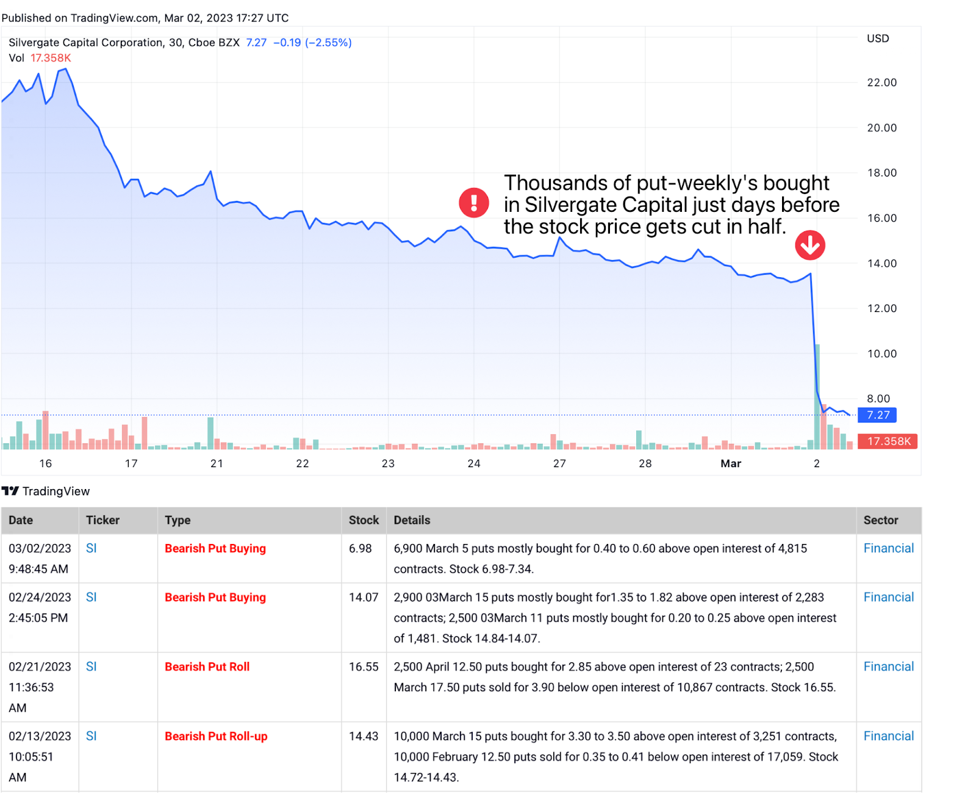
Task: Click the 02/13/2023 10:05:51 AM date cell
Action: coord(40,757)
